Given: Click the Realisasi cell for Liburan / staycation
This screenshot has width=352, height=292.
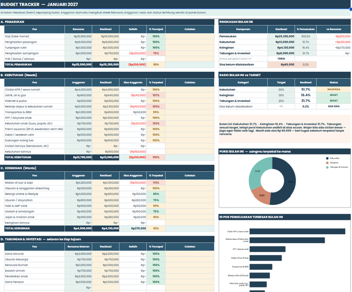Looking at the screenshot, I should click(x=106, y=200).
